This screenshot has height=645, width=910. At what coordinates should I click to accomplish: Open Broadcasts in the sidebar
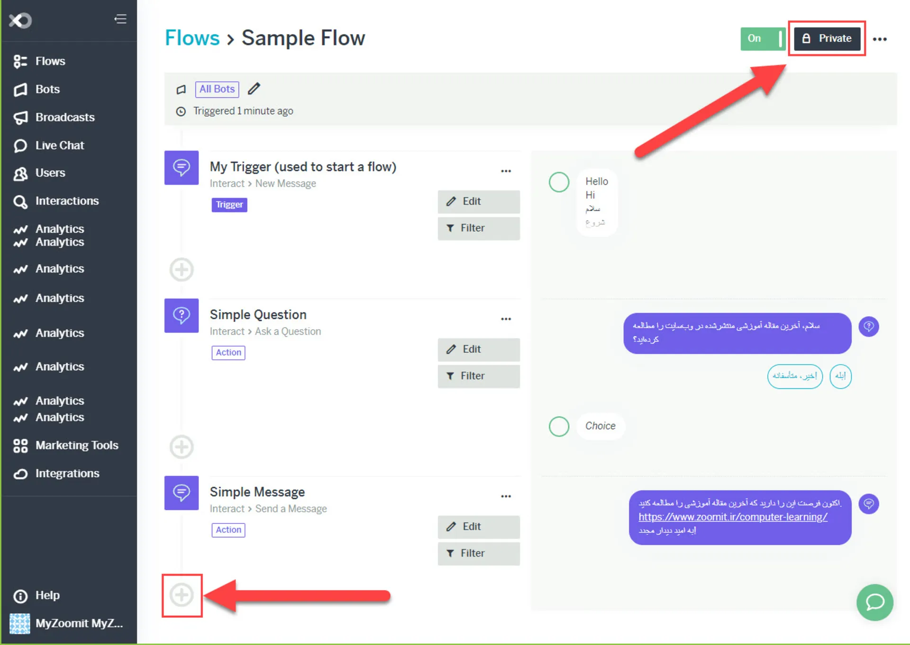coord(64,117)
